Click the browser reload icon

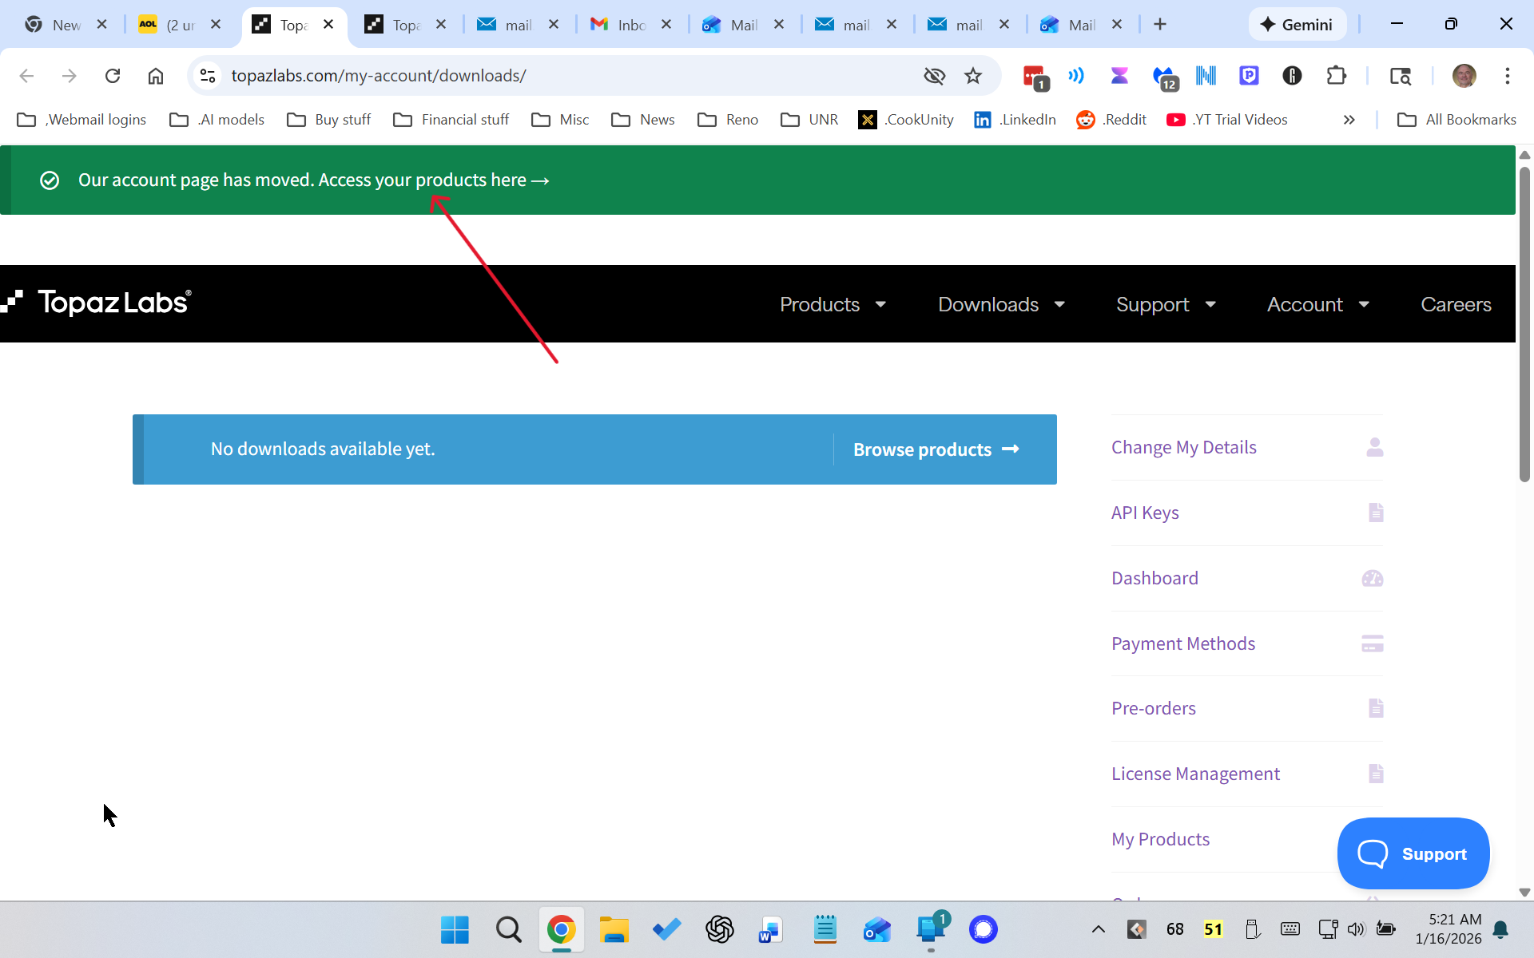(113, 76)
